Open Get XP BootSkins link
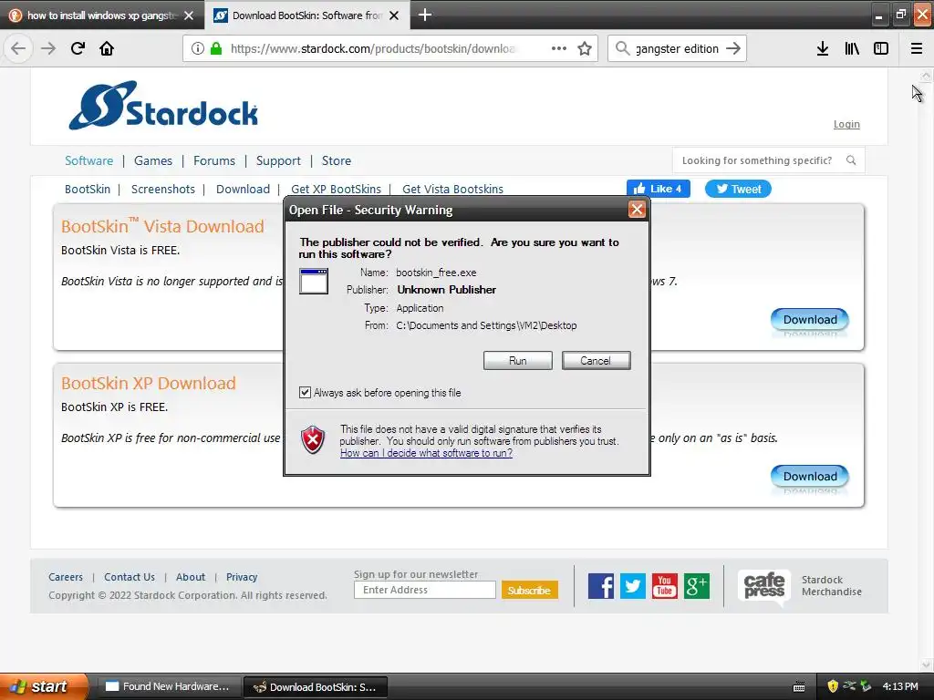Screen dimensions: 934x700 [336, 189]
